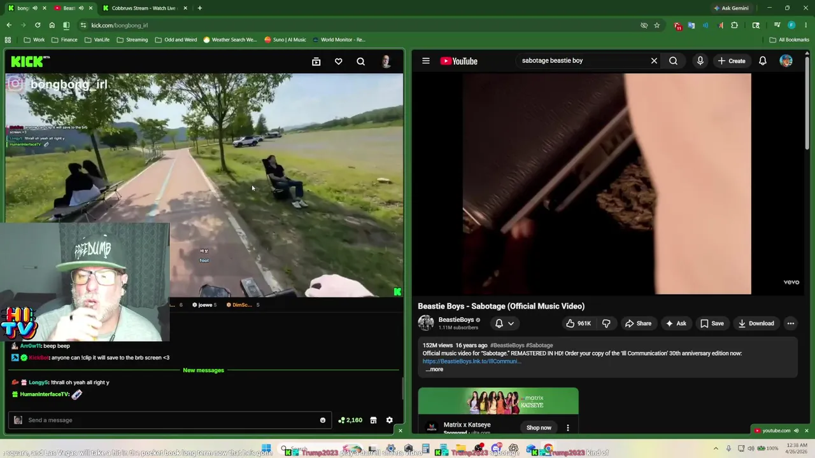Show hidden system tray icons chevron
This screenshot has height=458, width=815.
716,448
